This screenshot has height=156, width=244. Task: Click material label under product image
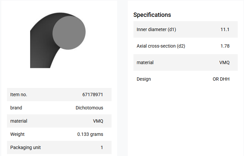point(19,121)
